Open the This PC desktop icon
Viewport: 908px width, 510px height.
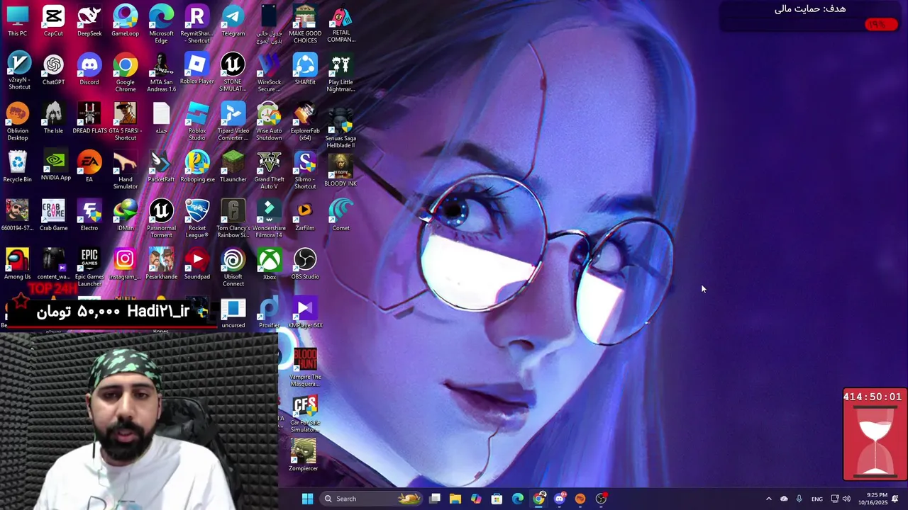pyautogui.click(x=18, y=21)
